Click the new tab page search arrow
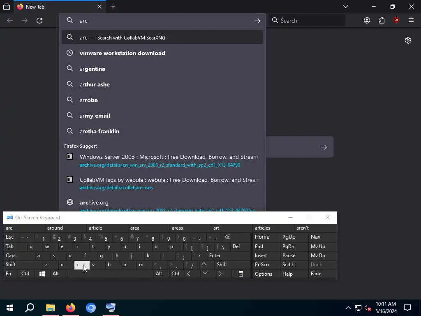The width and height of the screenshot is (421, 316). (324, 147)
